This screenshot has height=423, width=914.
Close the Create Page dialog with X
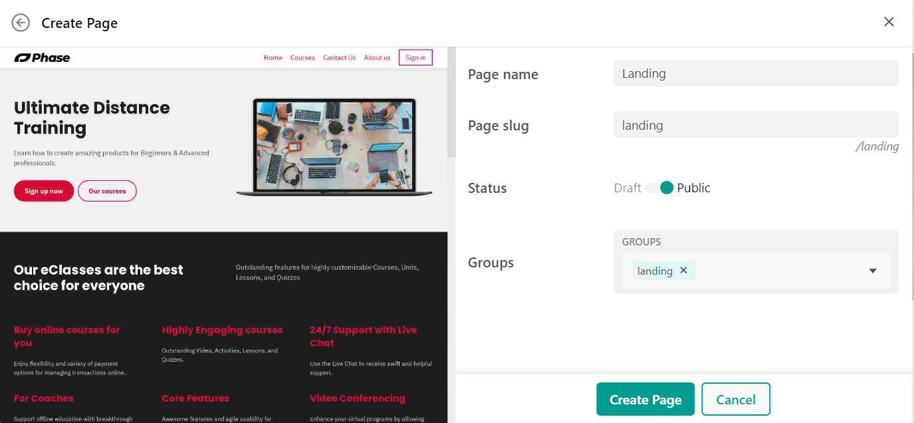[x=889, y=22]
